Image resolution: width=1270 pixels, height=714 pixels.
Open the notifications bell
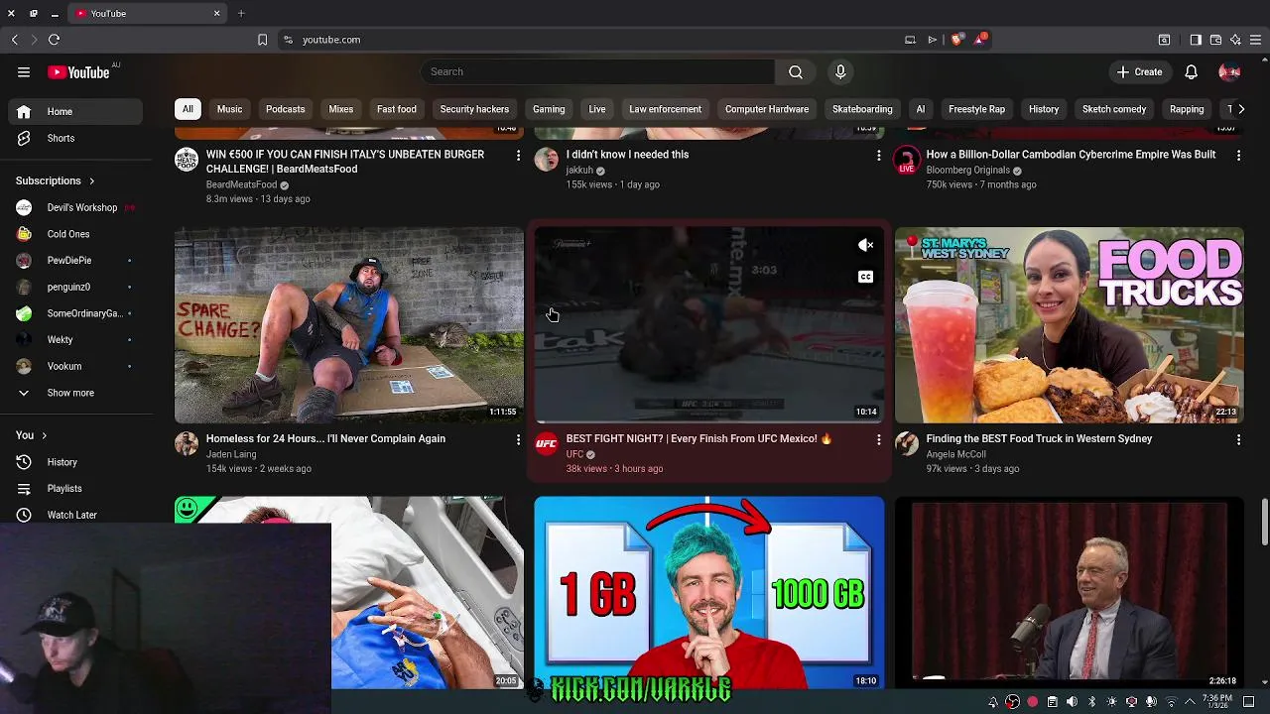(1192, 71)
